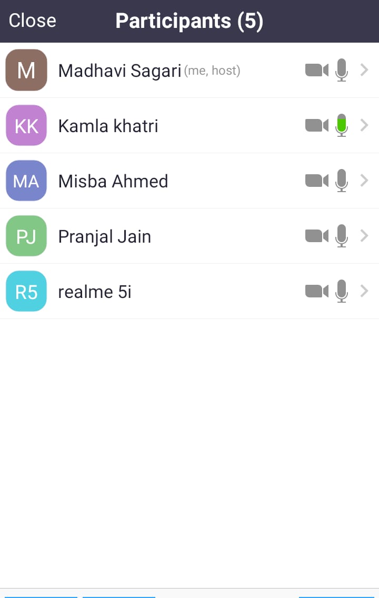Viewport: 379px width, 598px height.
Task: Click the Participants (5) title
Action: tap(189, 21)
